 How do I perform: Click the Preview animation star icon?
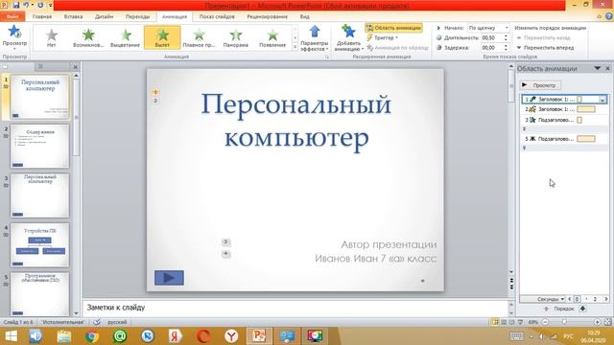(x=14, y=32)
